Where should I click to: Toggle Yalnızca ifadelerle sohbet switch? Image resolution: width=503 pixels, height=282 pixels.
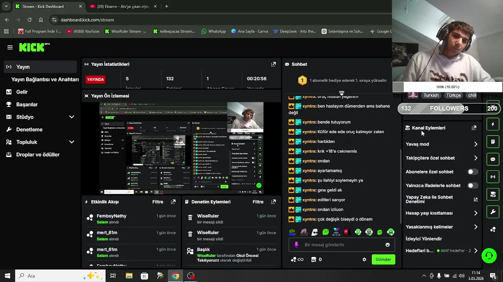473,185
